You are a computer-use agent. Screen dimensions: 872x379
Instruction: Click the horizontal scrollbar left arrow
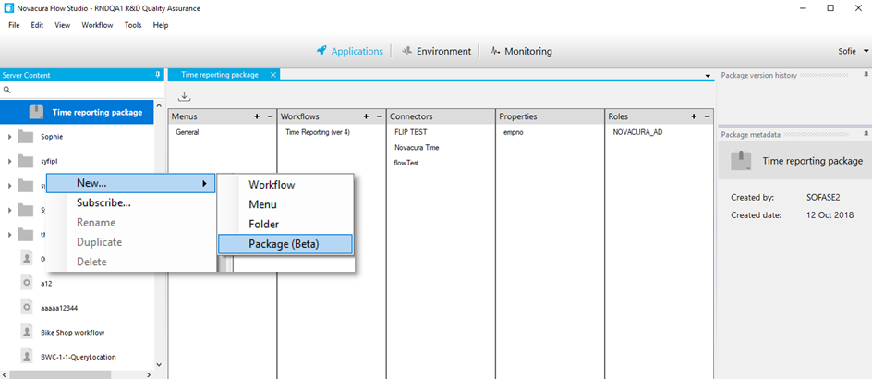(x=5, y=374)
